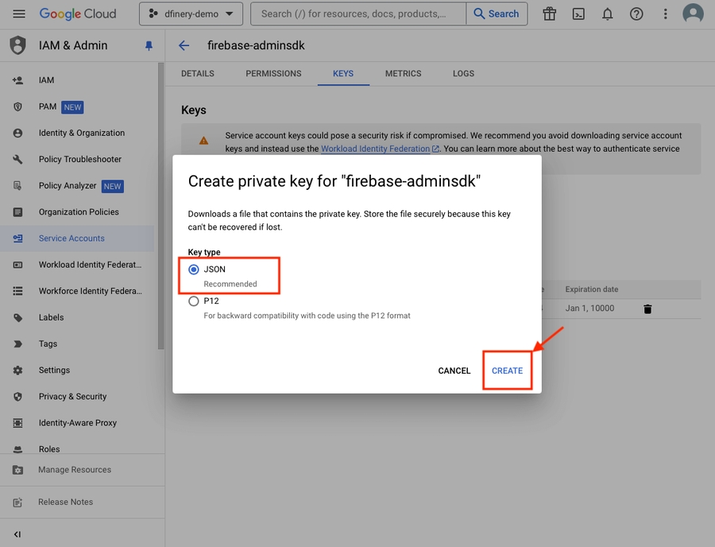
Task: Collapse the left sidebar with chevron
Action: click(x=17, y=534)
